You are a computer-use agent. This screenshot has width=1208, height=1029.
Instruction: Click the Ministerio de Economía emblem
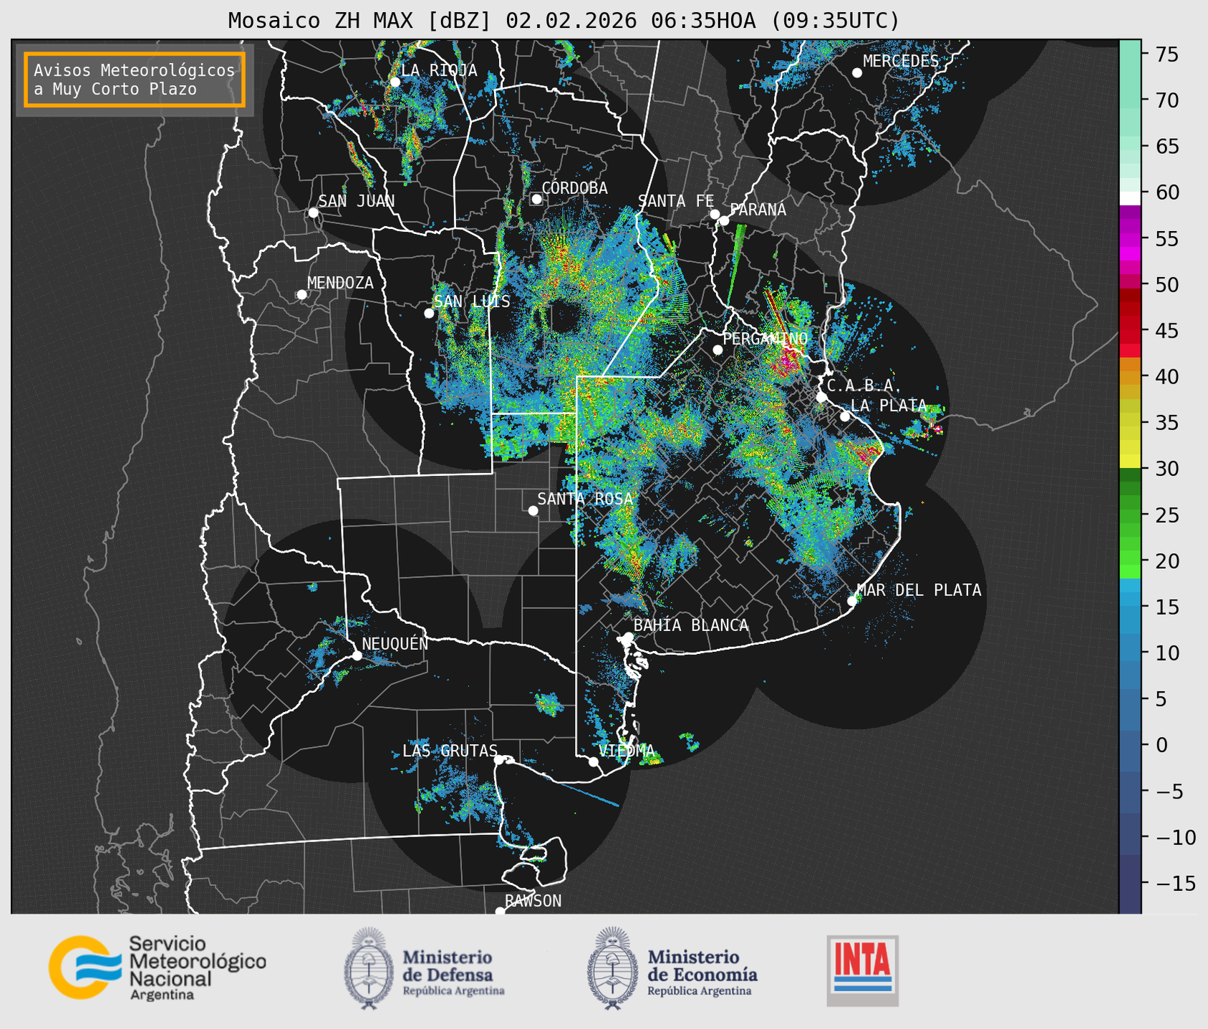[x=612, y=968]
